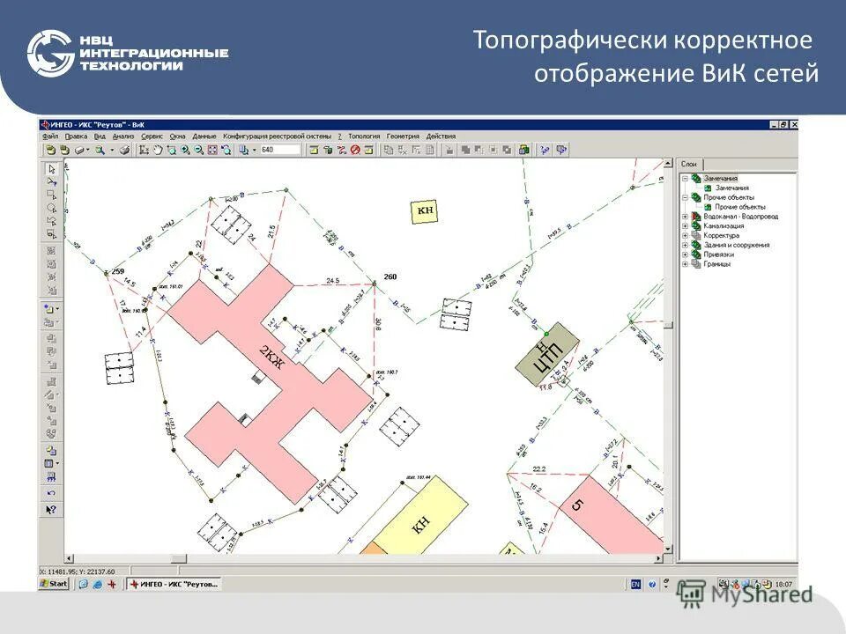846x634 pixels.
Task: Click the red prohibition icon on the toolbar
Action: [x=357, y=148]
